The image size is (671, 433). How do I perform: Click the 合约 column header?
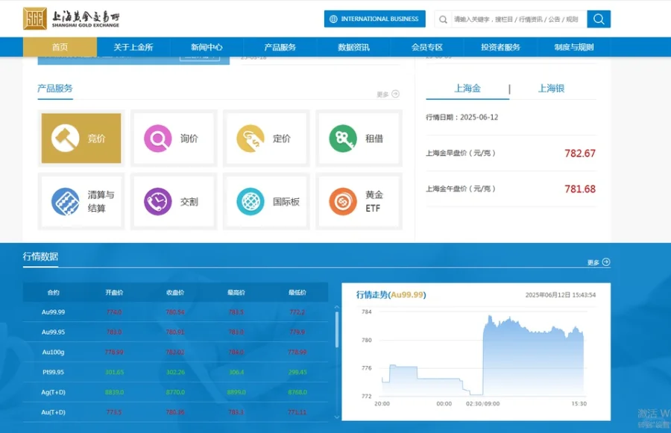click(x=53, y=293)
